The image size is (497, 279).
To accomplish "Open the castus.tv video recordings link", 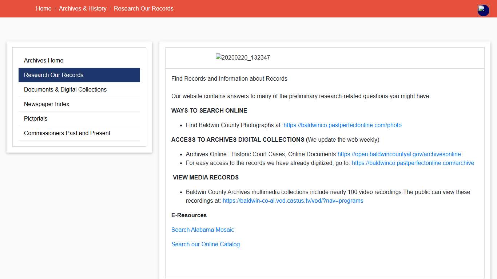I will pyautogui.click(x=293, y=201).
